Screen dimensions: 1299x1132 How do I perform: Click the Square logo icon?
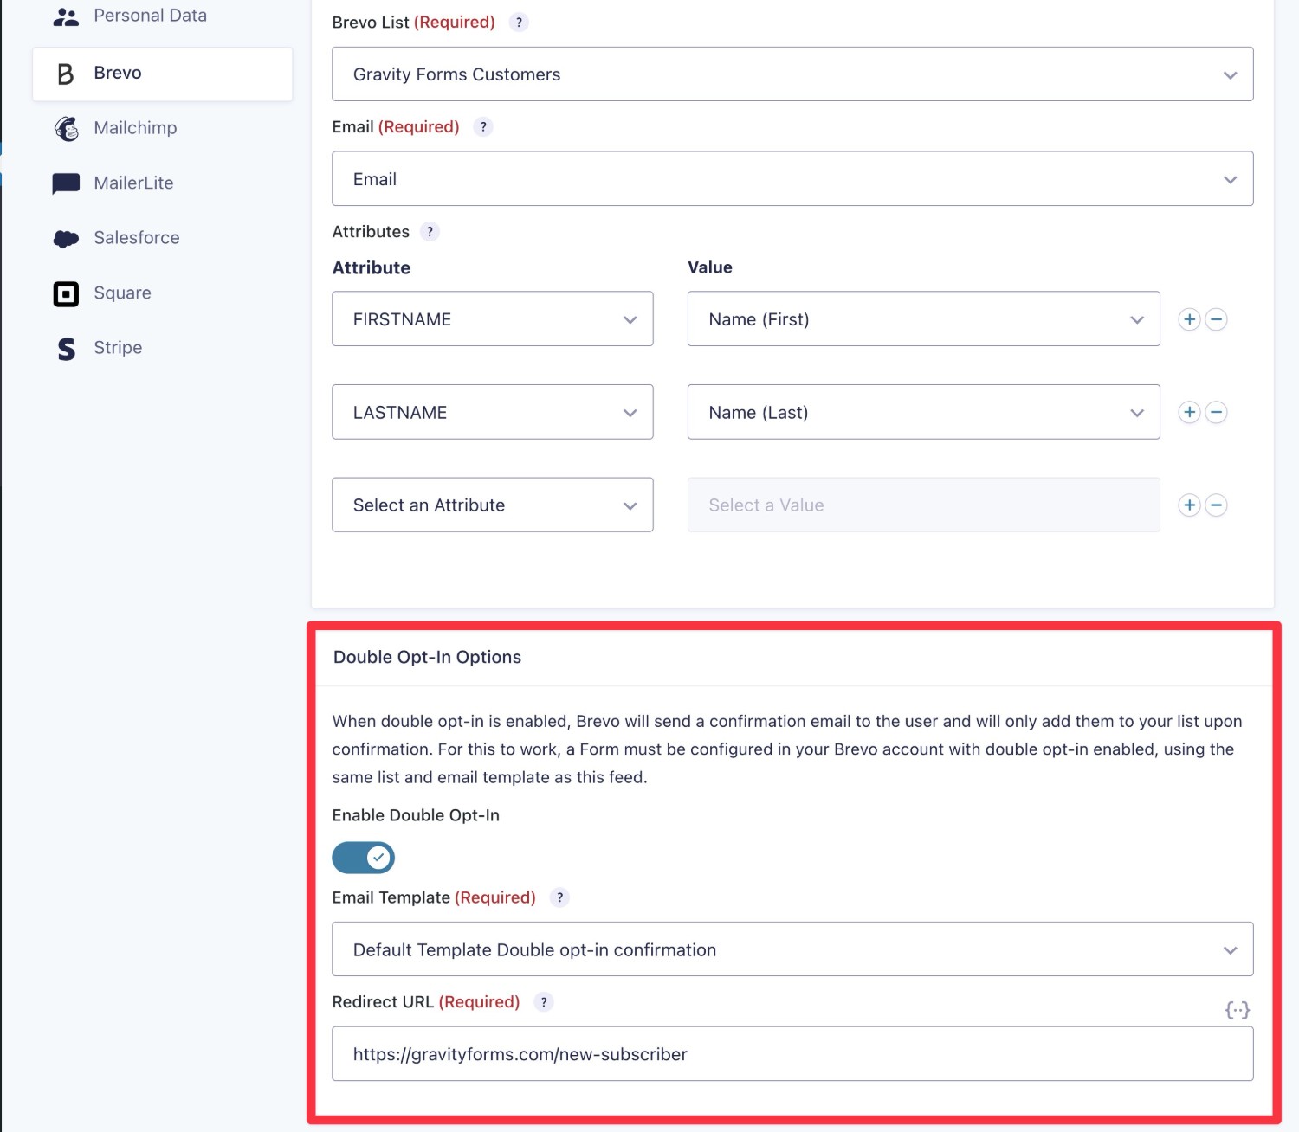pos(66,294)
